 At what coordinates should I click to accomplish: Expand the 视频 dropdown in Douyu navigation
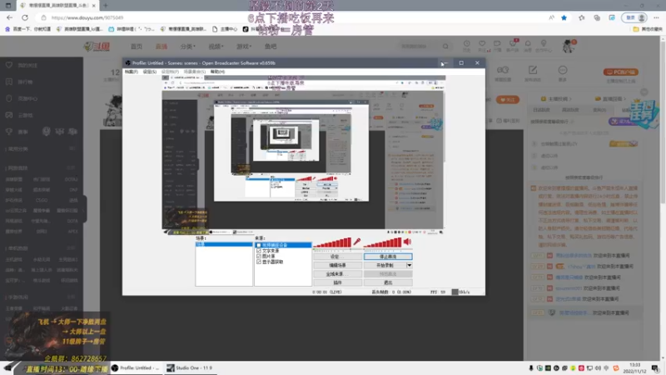[216, 47]
